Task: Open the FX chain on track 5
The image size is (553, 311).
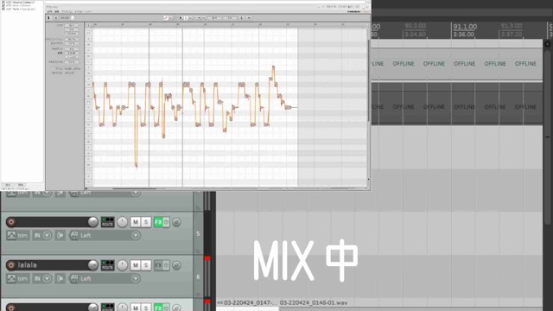Action: pyautogui.click(x=158, y=222)
